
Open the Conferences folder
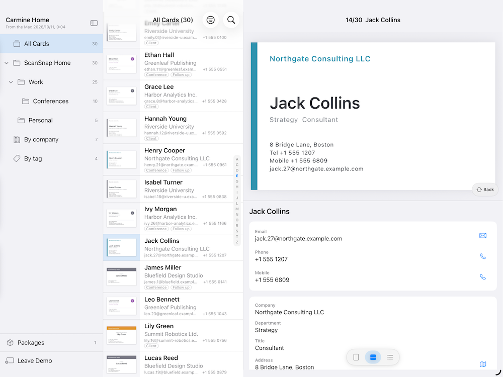[51, 102]
